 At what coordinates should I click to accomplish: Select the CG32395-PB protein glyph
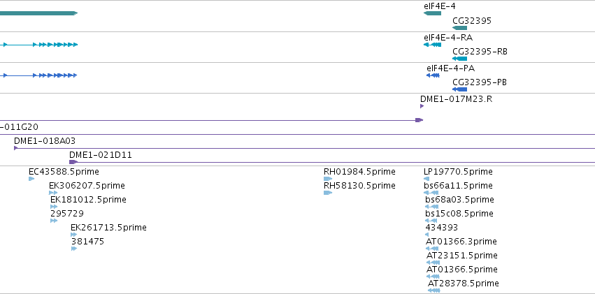[459, 89]
